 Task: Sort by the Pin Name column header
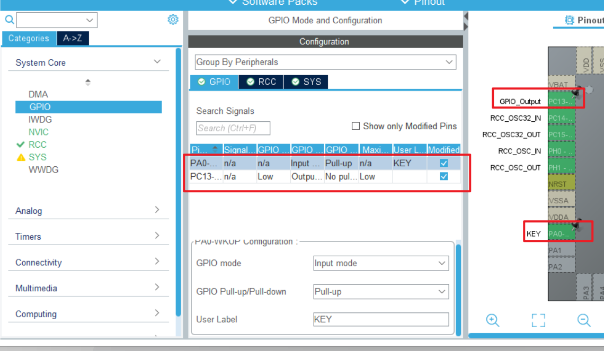pos(206,150)
